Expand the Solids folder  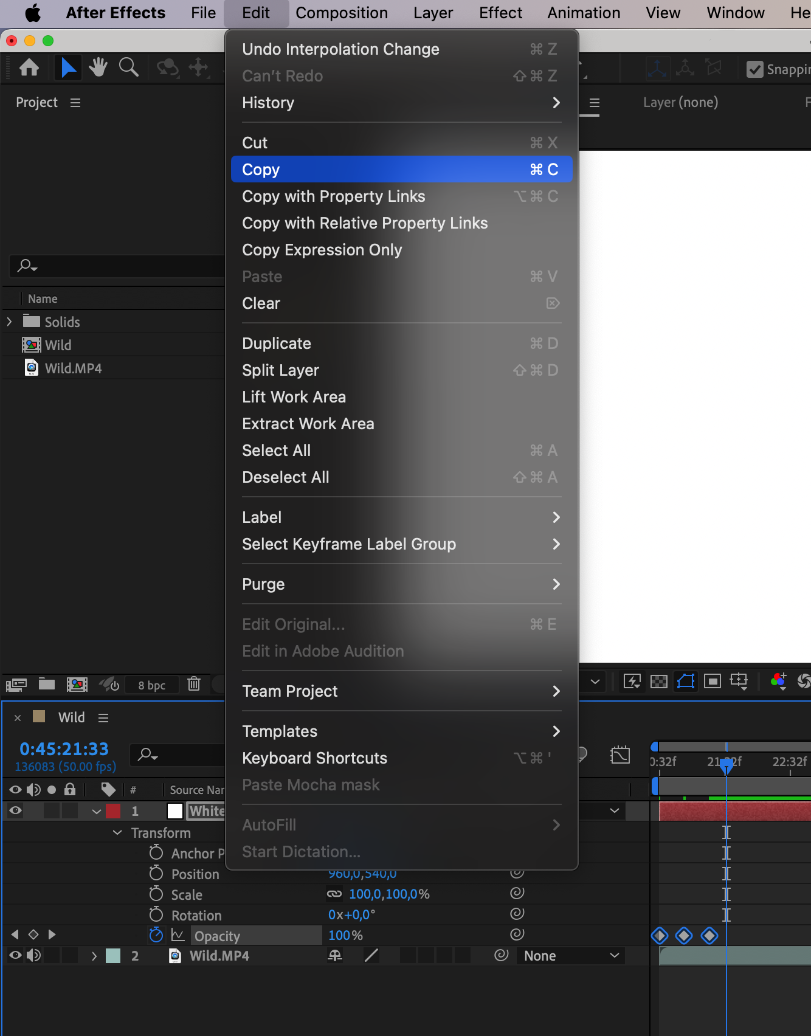click(9, 322)
